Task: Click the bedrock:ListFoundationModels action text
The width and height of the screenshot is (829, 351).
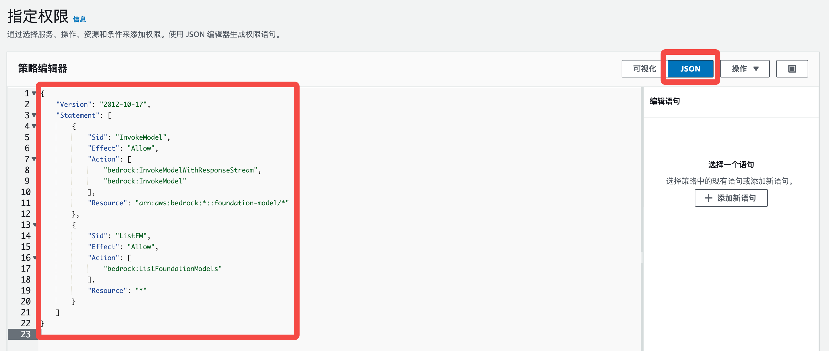Action: pos(162,269)
